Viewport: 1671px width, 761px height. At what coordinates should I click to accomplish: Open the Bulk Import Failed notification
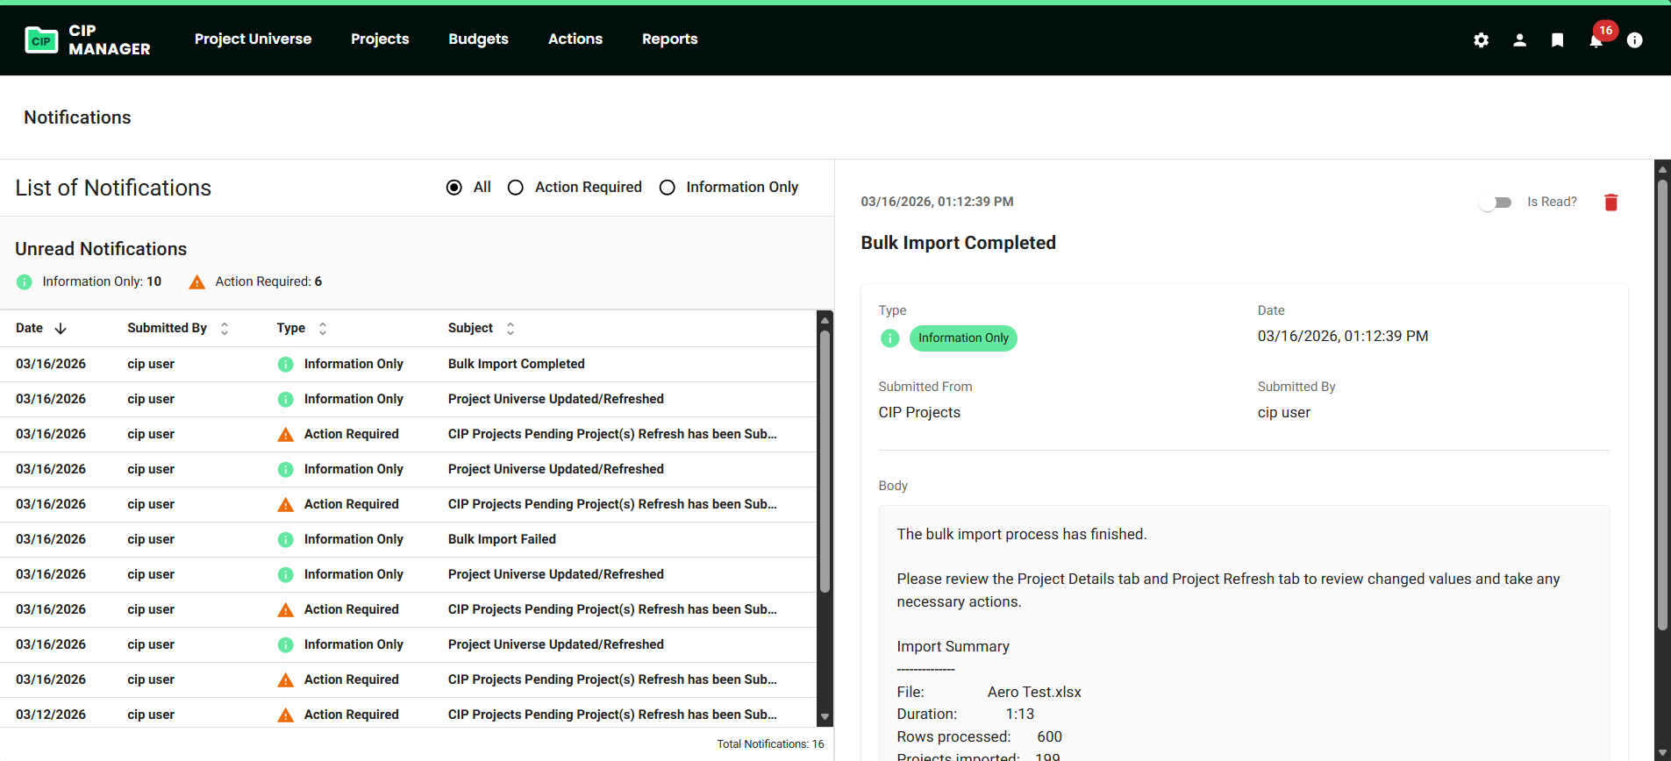tap(502, 539)
